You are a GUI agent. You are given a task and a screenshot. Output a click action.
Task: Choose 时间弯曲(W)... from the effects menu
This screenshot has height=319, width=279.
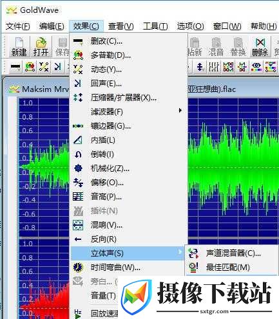click(128, 268)
